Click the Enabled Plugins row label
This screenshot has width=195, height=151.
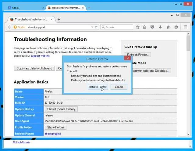pyautogui.click(x=24, y=134)
